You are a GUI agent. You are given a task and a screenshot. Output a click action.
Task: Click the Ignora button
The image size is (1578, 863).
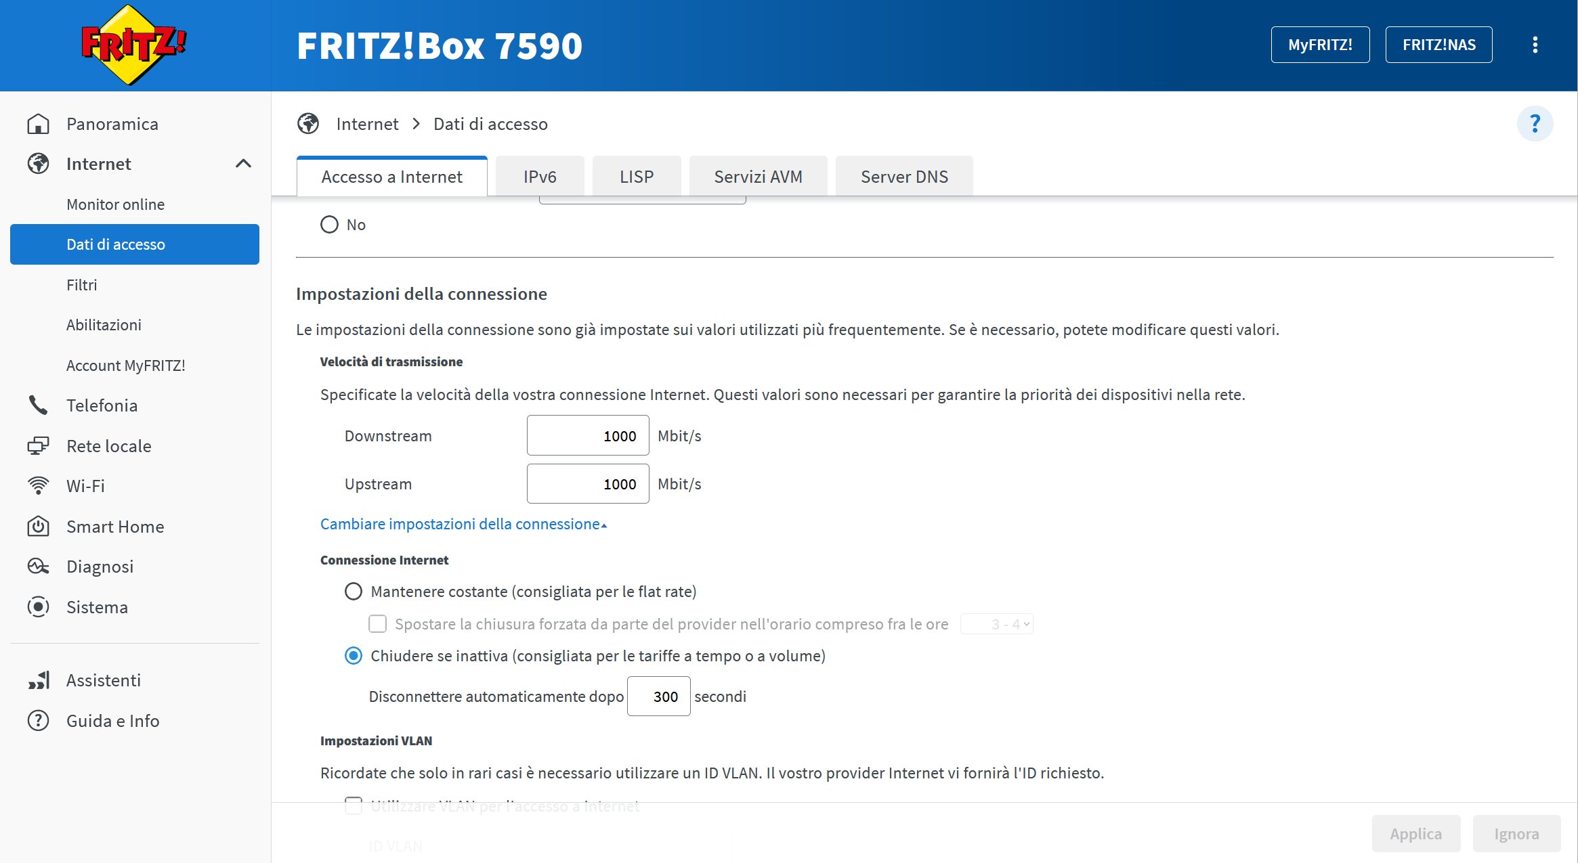1516,834
